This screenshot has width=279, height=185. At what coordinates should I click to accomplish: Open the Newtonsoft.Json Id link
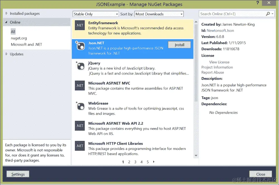pos(220,31)
